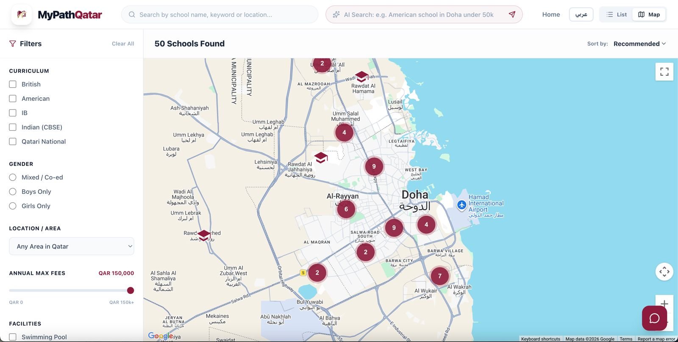
Task: Zoom in on the map
Action: coord(664,303)
